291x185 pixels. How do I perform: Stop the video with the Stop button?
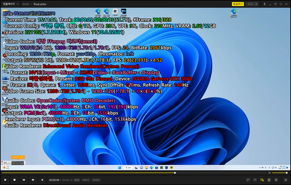[x=15, y=180]
